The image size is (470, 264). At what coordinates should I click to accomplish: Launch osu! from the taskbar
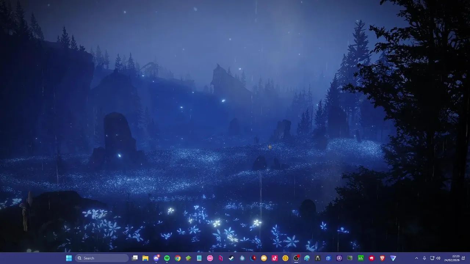pos(210,258)
